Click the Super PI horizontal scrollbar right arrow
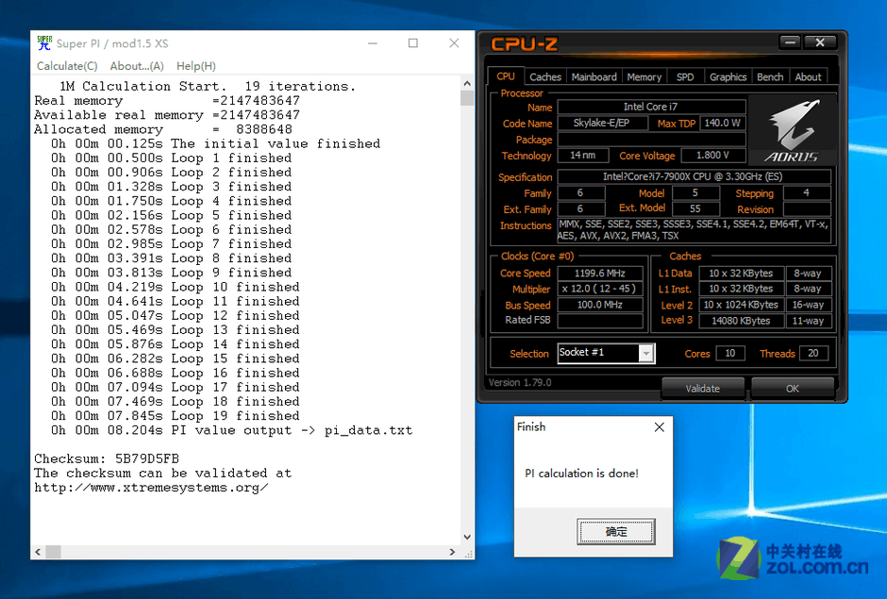Image resolution: width=887 pixels, height=599 pixels. [452, 552]
